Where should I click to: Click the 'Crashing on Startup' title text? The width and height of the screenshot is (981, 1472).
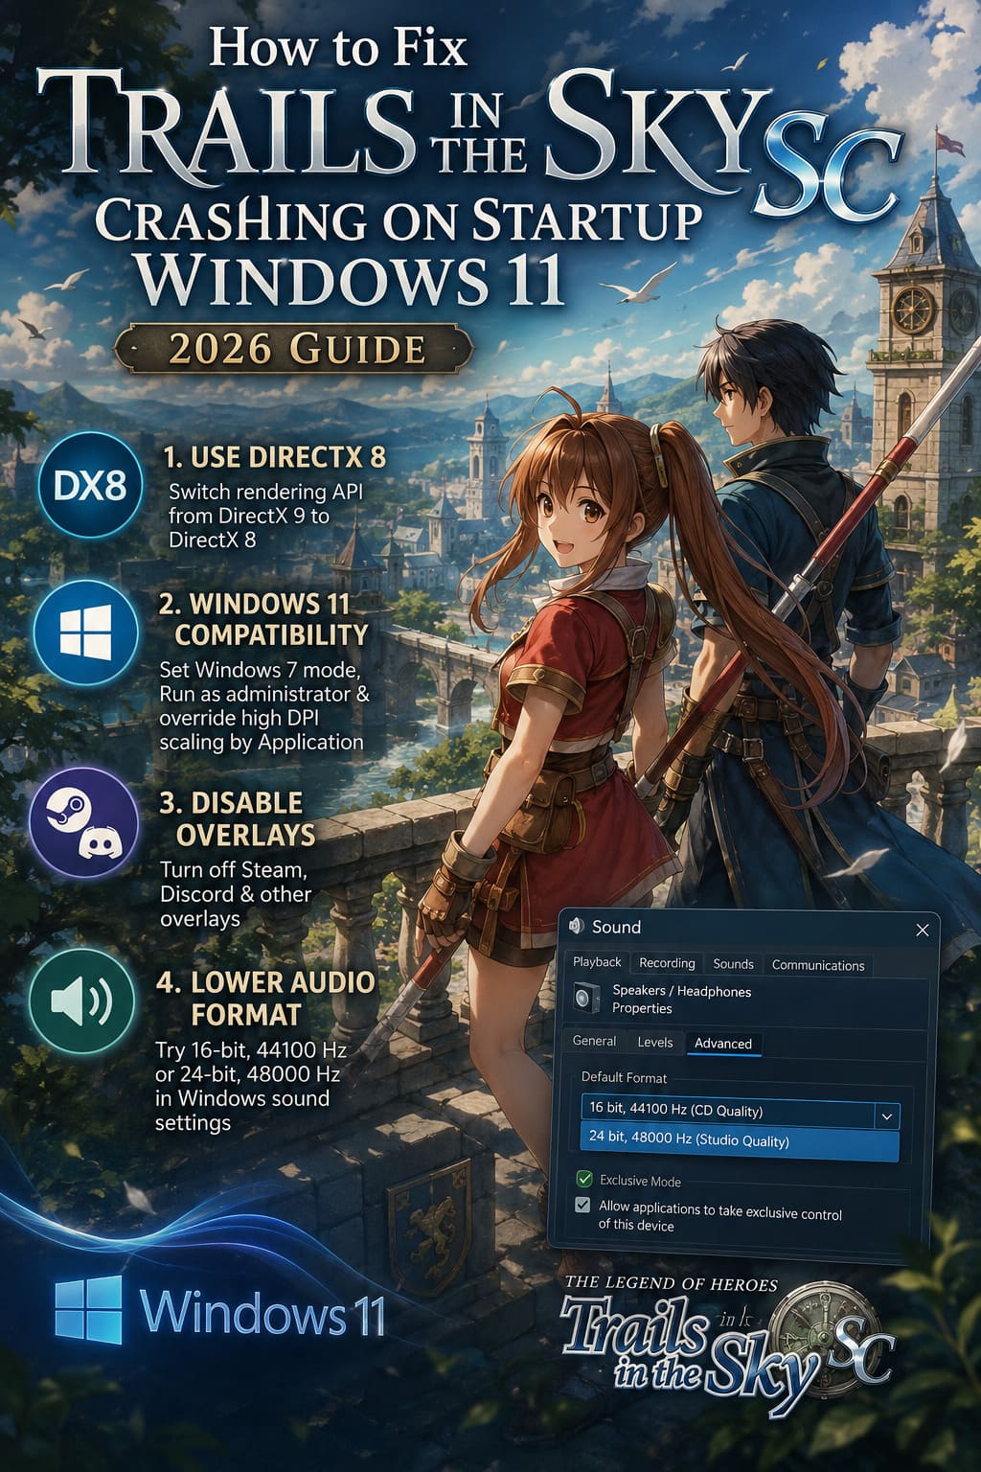point(399,220)
